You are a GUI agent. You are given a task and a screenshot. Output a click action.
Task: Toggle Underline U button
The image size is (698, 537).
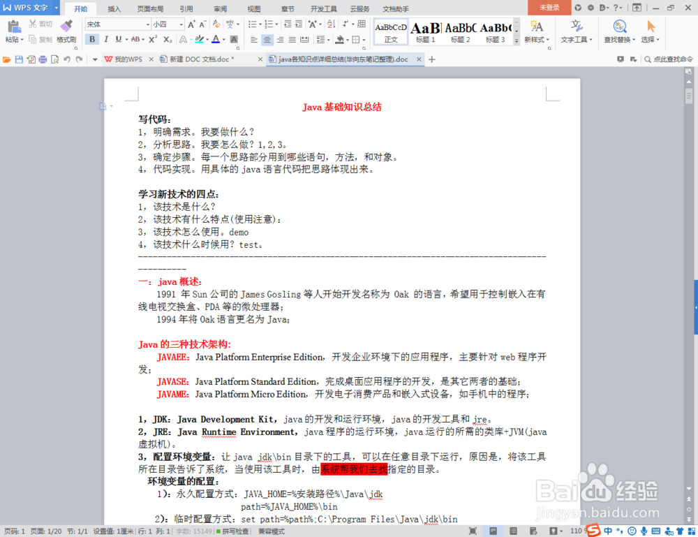point(118,39)
